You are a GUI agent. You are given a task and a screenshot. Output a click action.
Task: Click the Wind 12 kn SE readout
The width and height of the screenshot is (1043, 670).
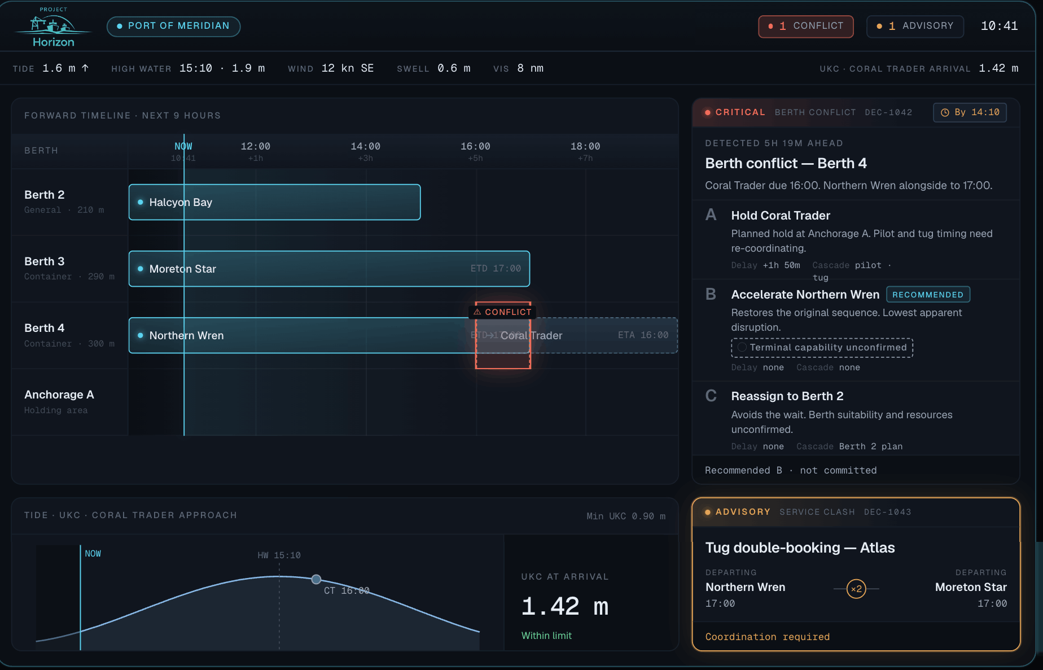[331, 68]
